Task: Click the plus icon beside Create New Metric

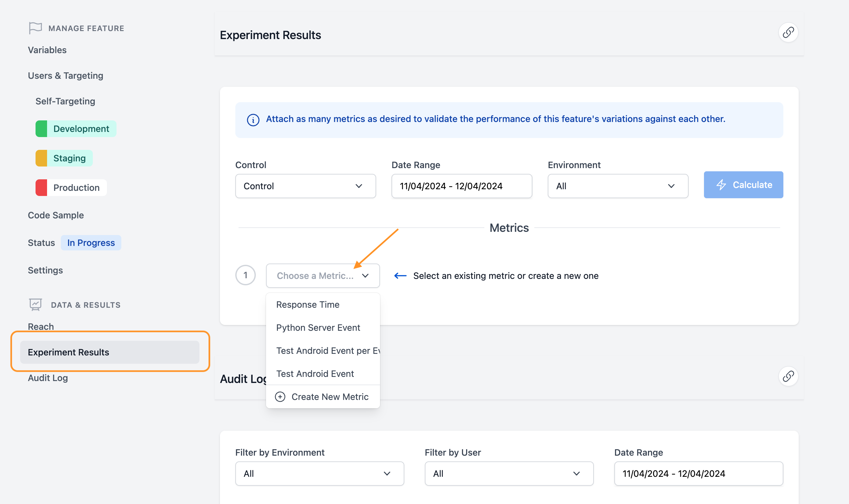Action: point(280,396)
